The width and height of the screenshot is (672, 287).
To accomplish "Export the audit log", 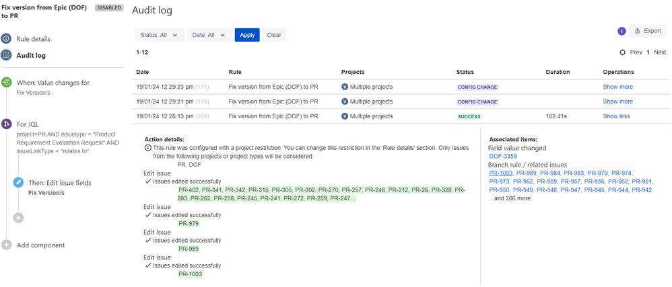I will (x=648, y=31).
